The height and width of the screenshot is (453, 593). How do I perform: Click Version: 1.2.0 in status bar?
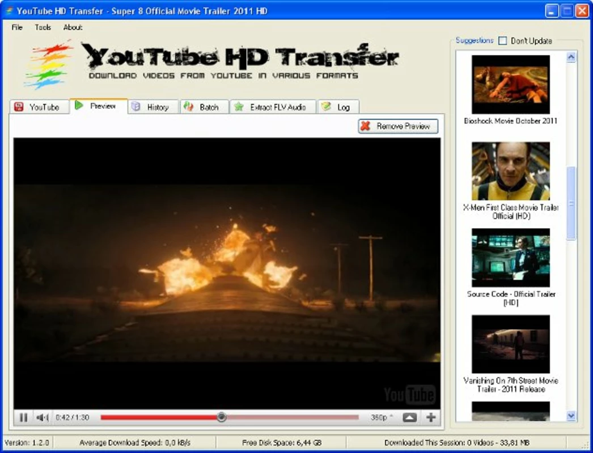pyautogui.click(x=27, y=442)
